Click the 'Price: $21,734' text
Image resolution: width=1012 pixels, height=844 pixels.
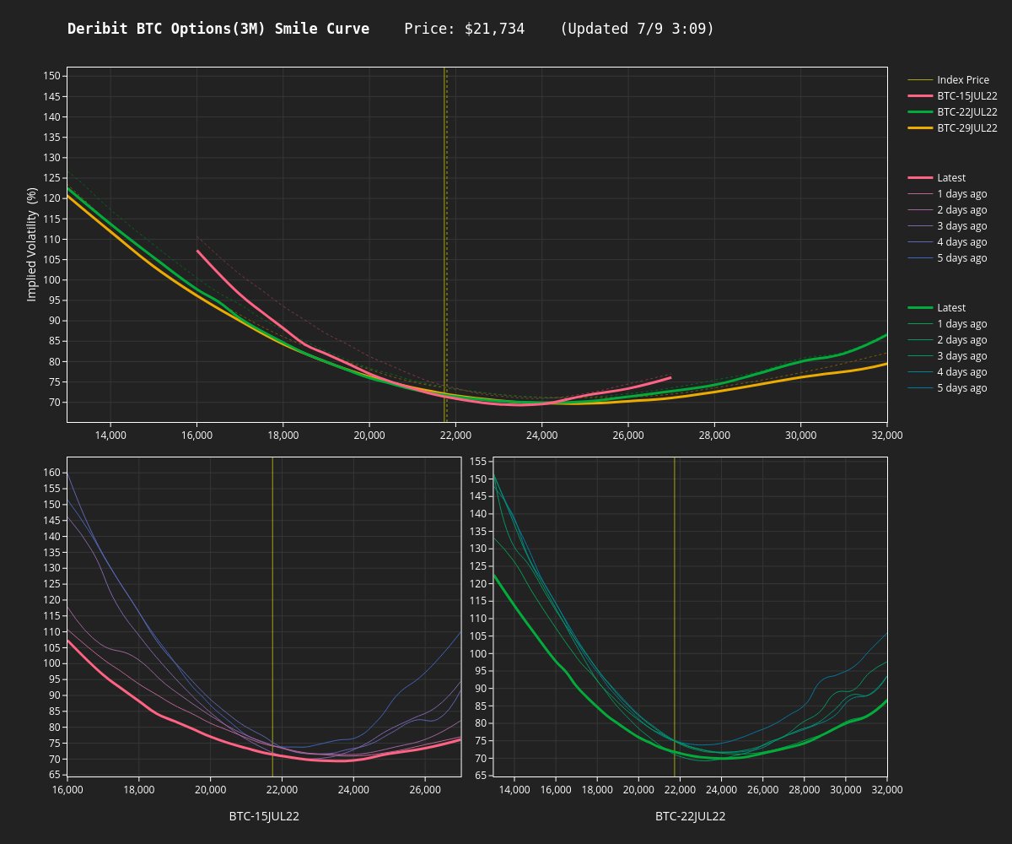point(465,29)
